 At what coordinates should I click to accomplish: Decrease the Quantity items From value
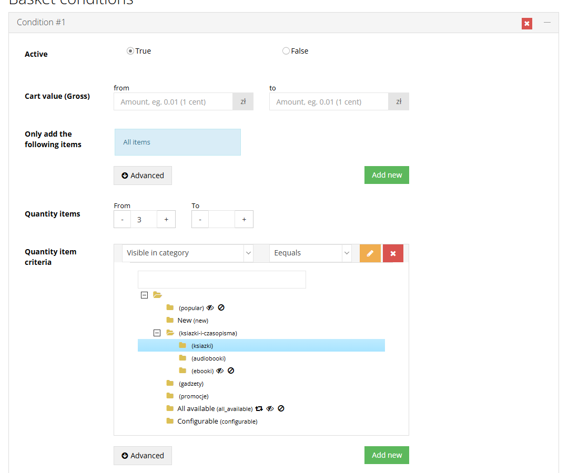point(123,219)
